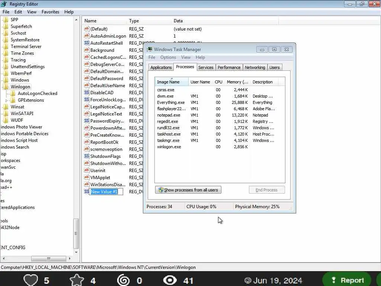Open the Task Manager View menu
Viewport: 381px width, 286px height.
(186, 57)
